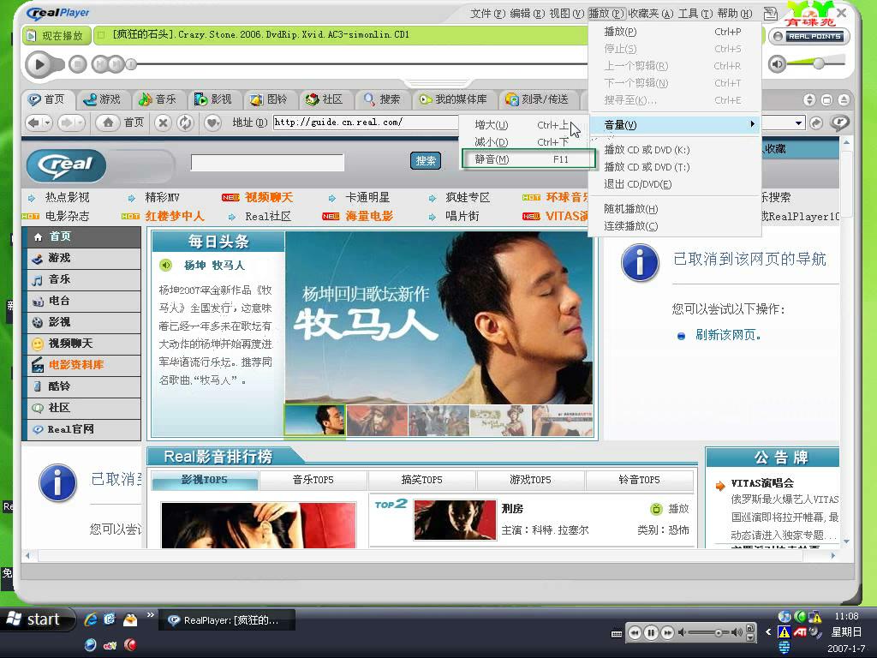Click the 视频聊天 link in top nav

(x=269, y=197)
